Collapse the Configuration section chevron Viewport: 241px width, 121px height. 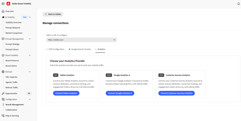pos(30,99)
